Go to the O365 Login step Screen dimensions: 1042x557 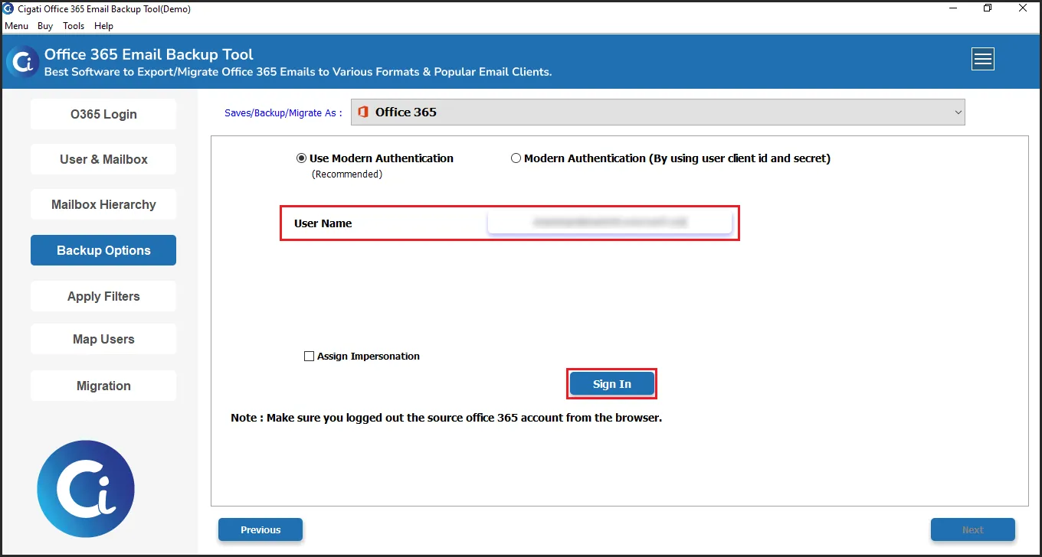point(103,114)
